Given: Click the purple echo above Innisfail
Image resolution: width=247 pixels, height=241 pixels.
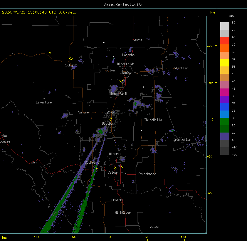Looking at the screenshot, I should tap(114, 88).
